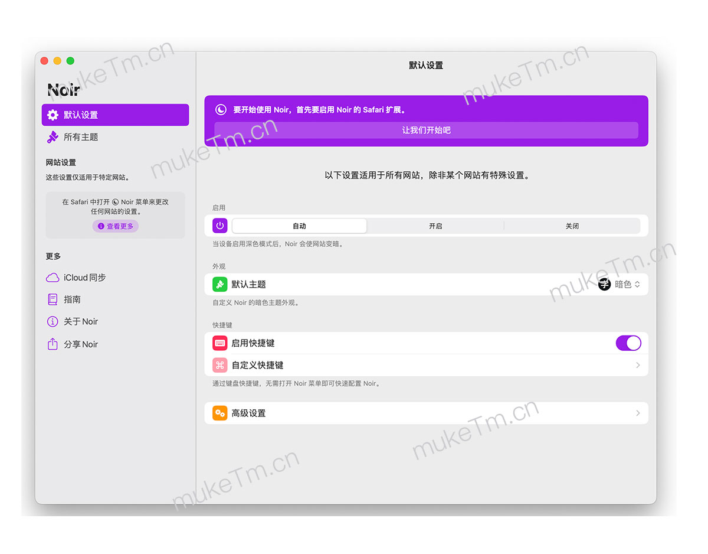
Task: Select the 自动 segment
Action: tap(299, 226)
